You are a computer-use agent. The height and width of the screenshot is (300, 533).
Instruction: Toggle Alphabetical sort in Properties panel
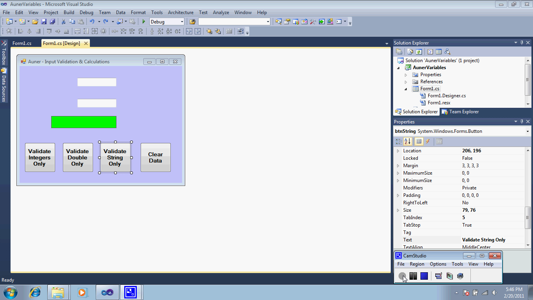click(x=408, y=141)
